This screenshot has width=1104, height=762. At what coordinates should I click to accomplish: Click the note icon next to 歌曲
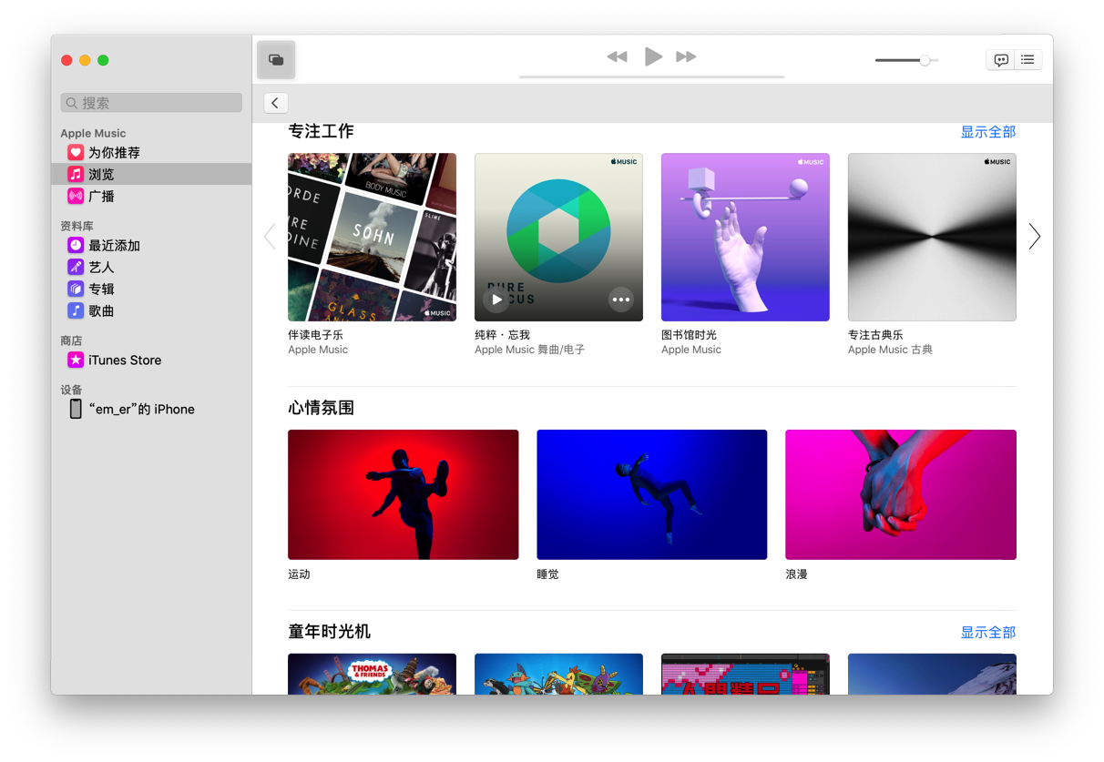coord(76,310)
